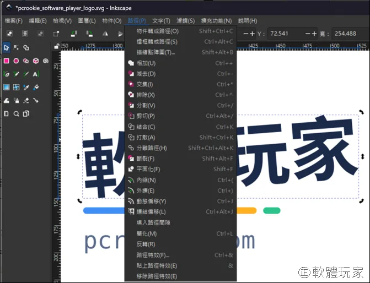Viewport: 370px width, 283px height.
Task: Toggle rubberband touch selection icon
Action: (x=56, y=34)
